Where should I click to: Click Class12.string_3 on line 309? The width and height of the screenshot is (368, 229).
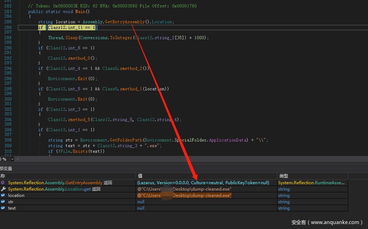(117, 146)
